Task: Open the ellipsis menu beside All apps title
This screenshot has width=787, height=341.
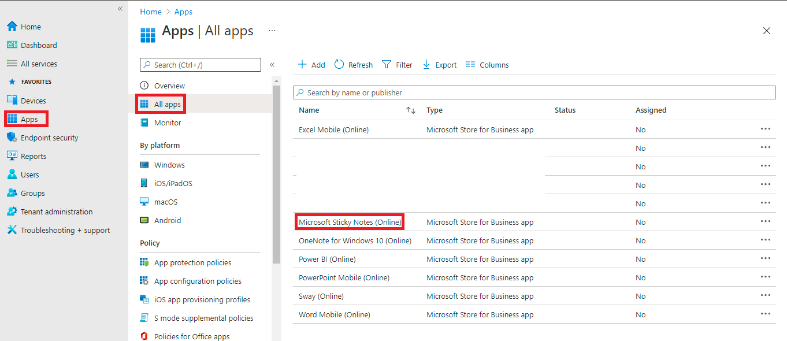Action: 272,31
